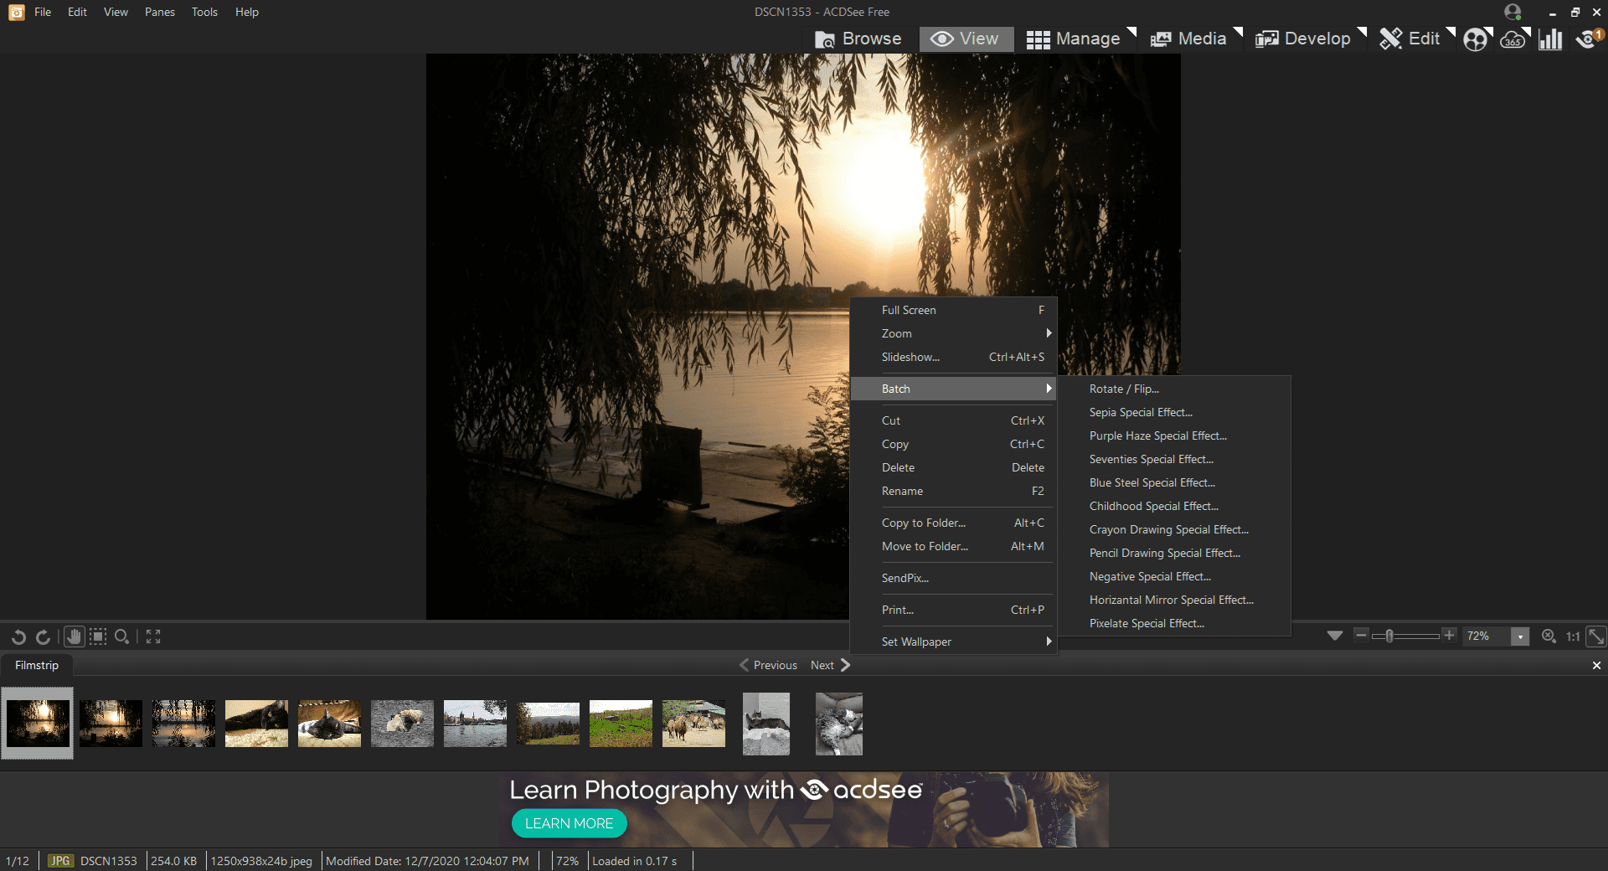Image resolution: width=1608 pixels, height=871 pixels.
Task: Click the down-triangle toolbar options arrow
Action: (1335, 636)
